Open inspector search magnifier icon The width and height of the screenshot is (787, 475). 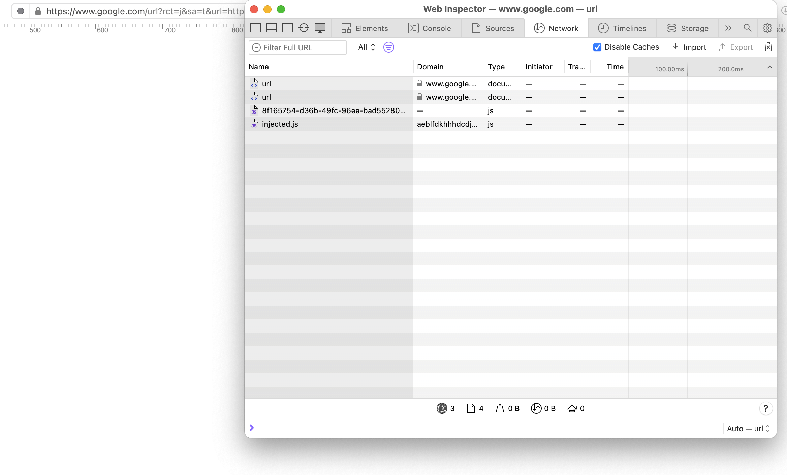747,28
